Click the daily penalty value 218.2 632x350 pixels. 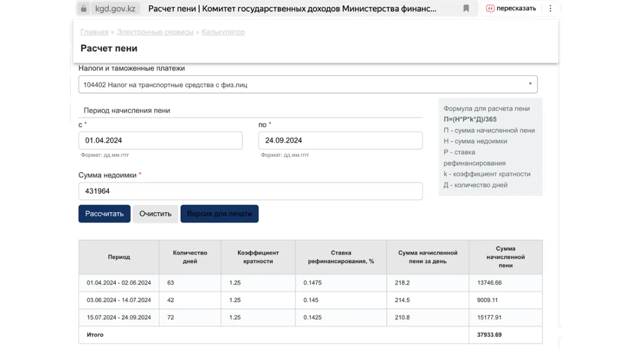402,283
